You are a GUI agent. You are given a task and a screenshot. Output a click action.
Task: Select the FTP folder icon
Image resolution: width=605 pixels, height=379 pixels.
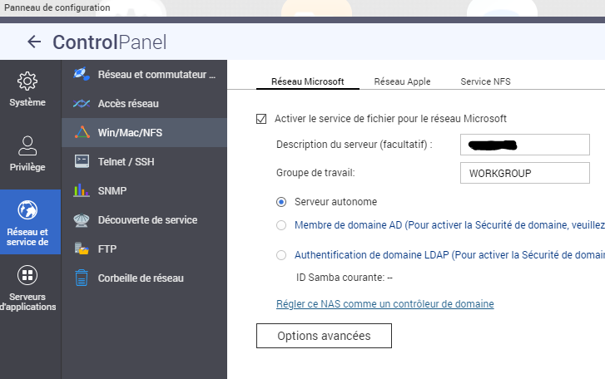pyautogui.click(x=82, y=249)
